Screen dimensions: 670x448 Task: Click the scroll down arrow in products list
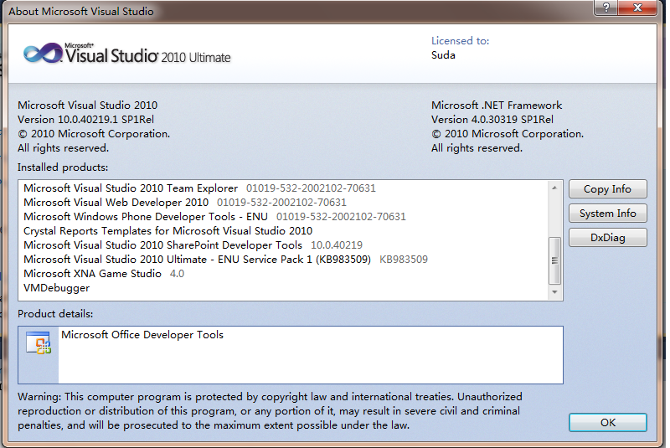554,292
